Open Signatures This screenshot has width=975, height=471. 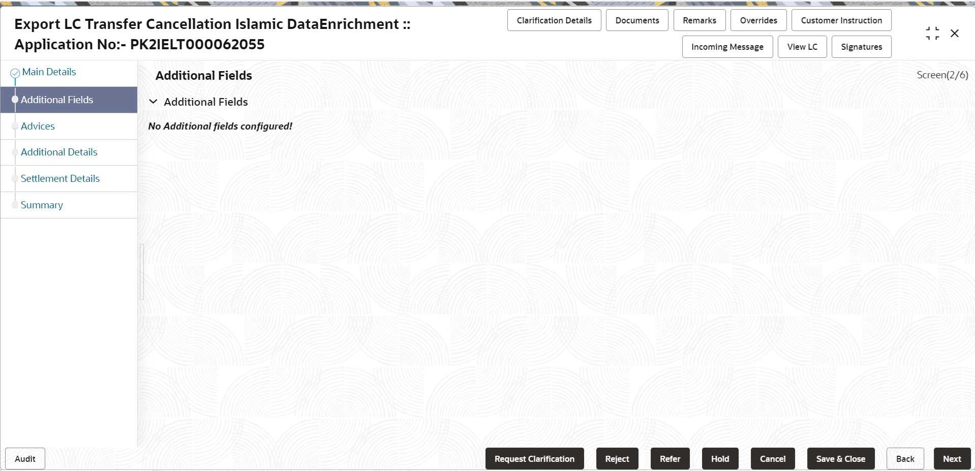click(861, 47)
